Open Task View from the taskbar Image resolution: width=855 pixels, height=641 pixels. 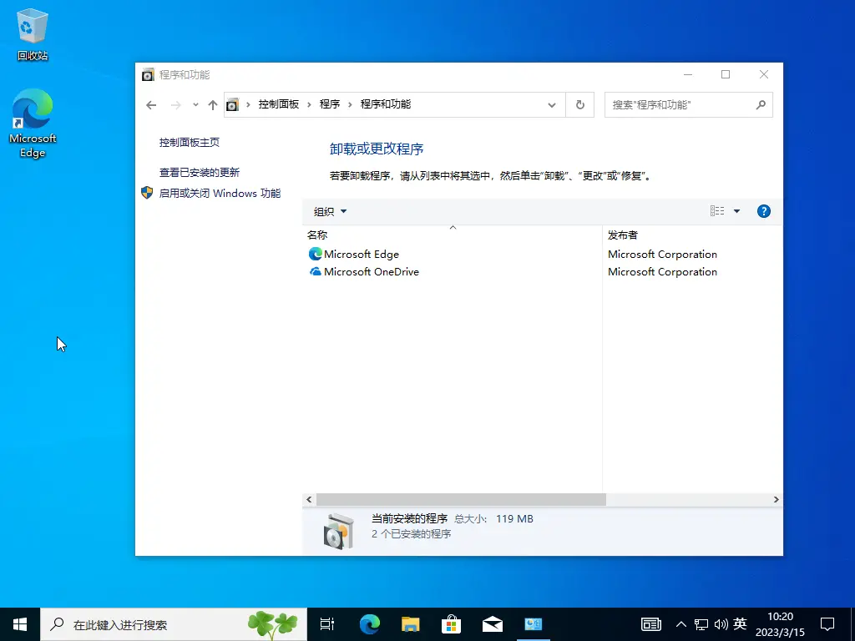(327, 624)
